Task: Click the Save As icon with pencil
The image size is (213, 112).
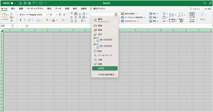Action: (29, 3)
